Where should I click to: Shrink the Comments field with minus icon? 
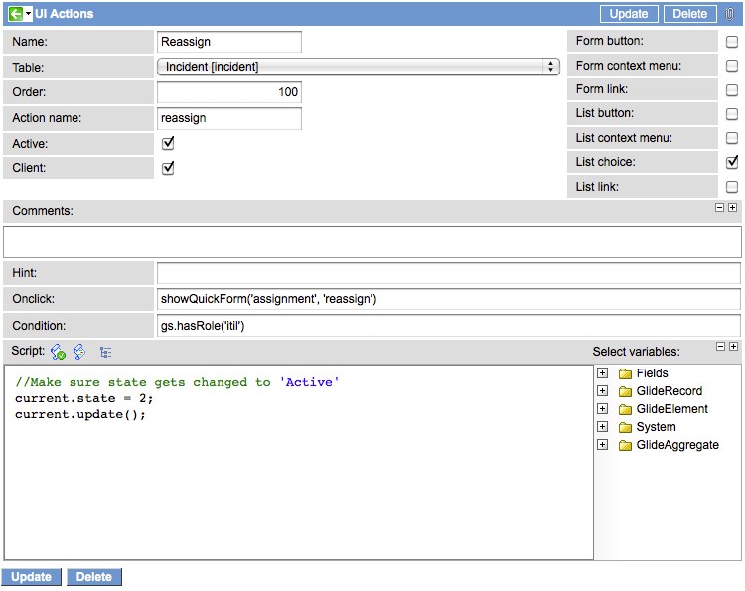click(x=720, y=208)
